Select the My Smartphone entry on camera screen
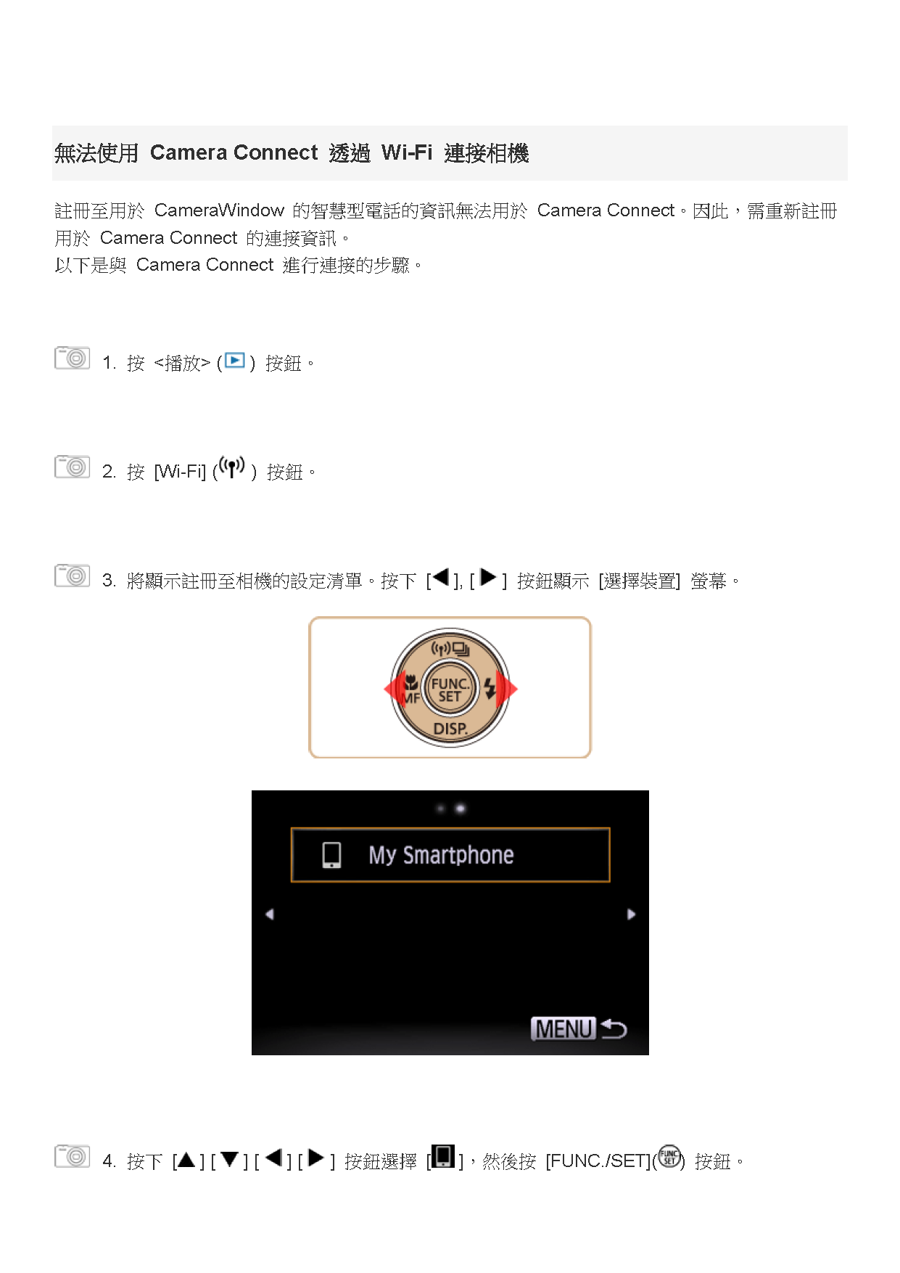900x1273 pixels. [x=450, y=855]
